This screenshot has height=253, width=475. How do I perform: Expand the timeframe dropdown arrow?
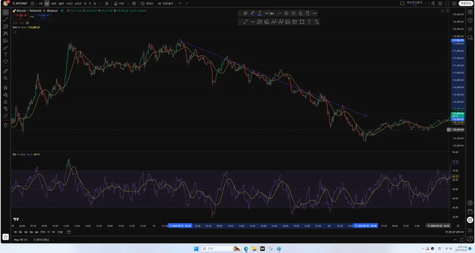99,3
